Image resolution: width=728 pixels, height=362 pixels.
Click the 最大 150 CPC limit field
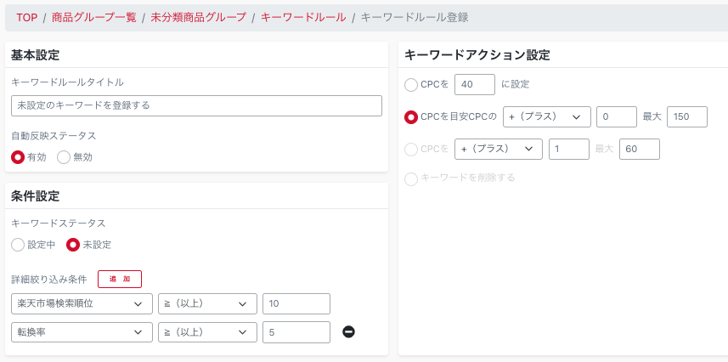click(x=686, y=116)
